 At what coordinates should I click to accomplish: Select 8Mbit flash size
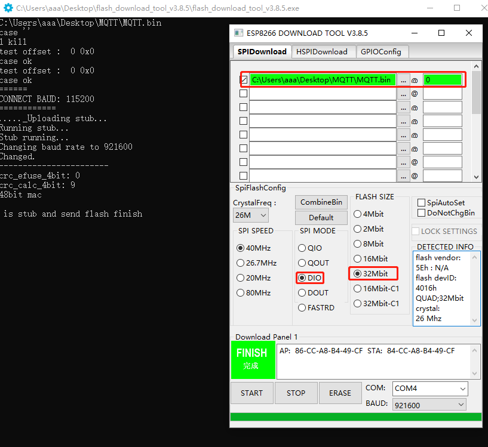[x=369, y=244]
